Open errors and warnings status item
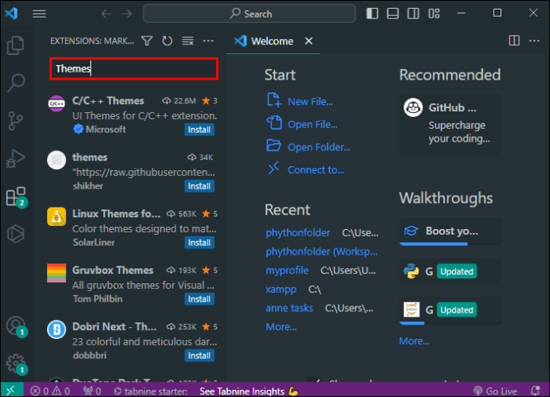550x397 pixels. pos(49,391)
